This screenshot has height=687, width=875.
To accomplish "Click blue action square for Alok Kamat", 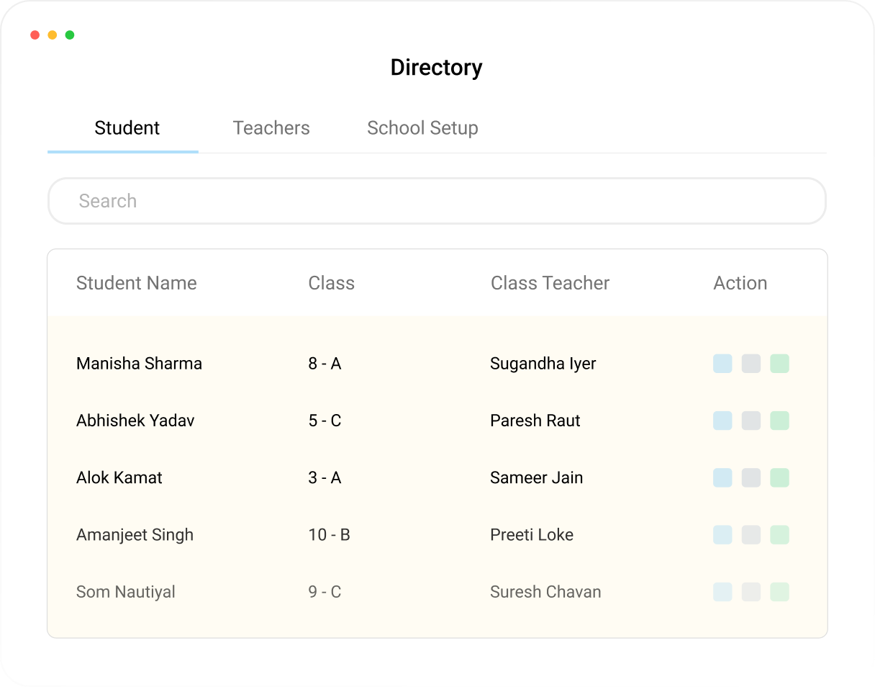I will pyautogui.click(x=722, y=477).
